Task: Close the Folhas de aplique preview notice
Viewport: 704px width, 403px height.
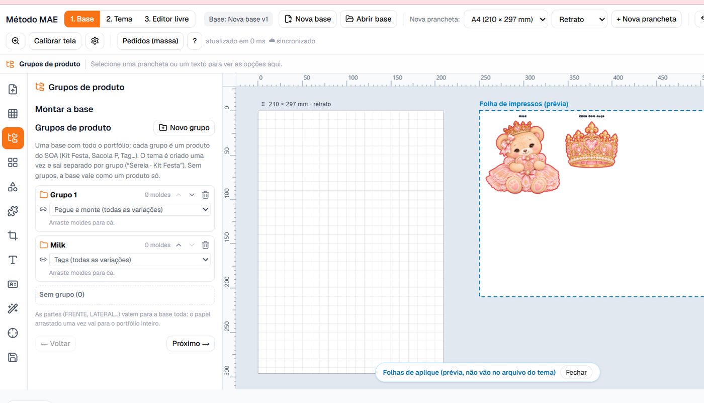Action: 576,373
